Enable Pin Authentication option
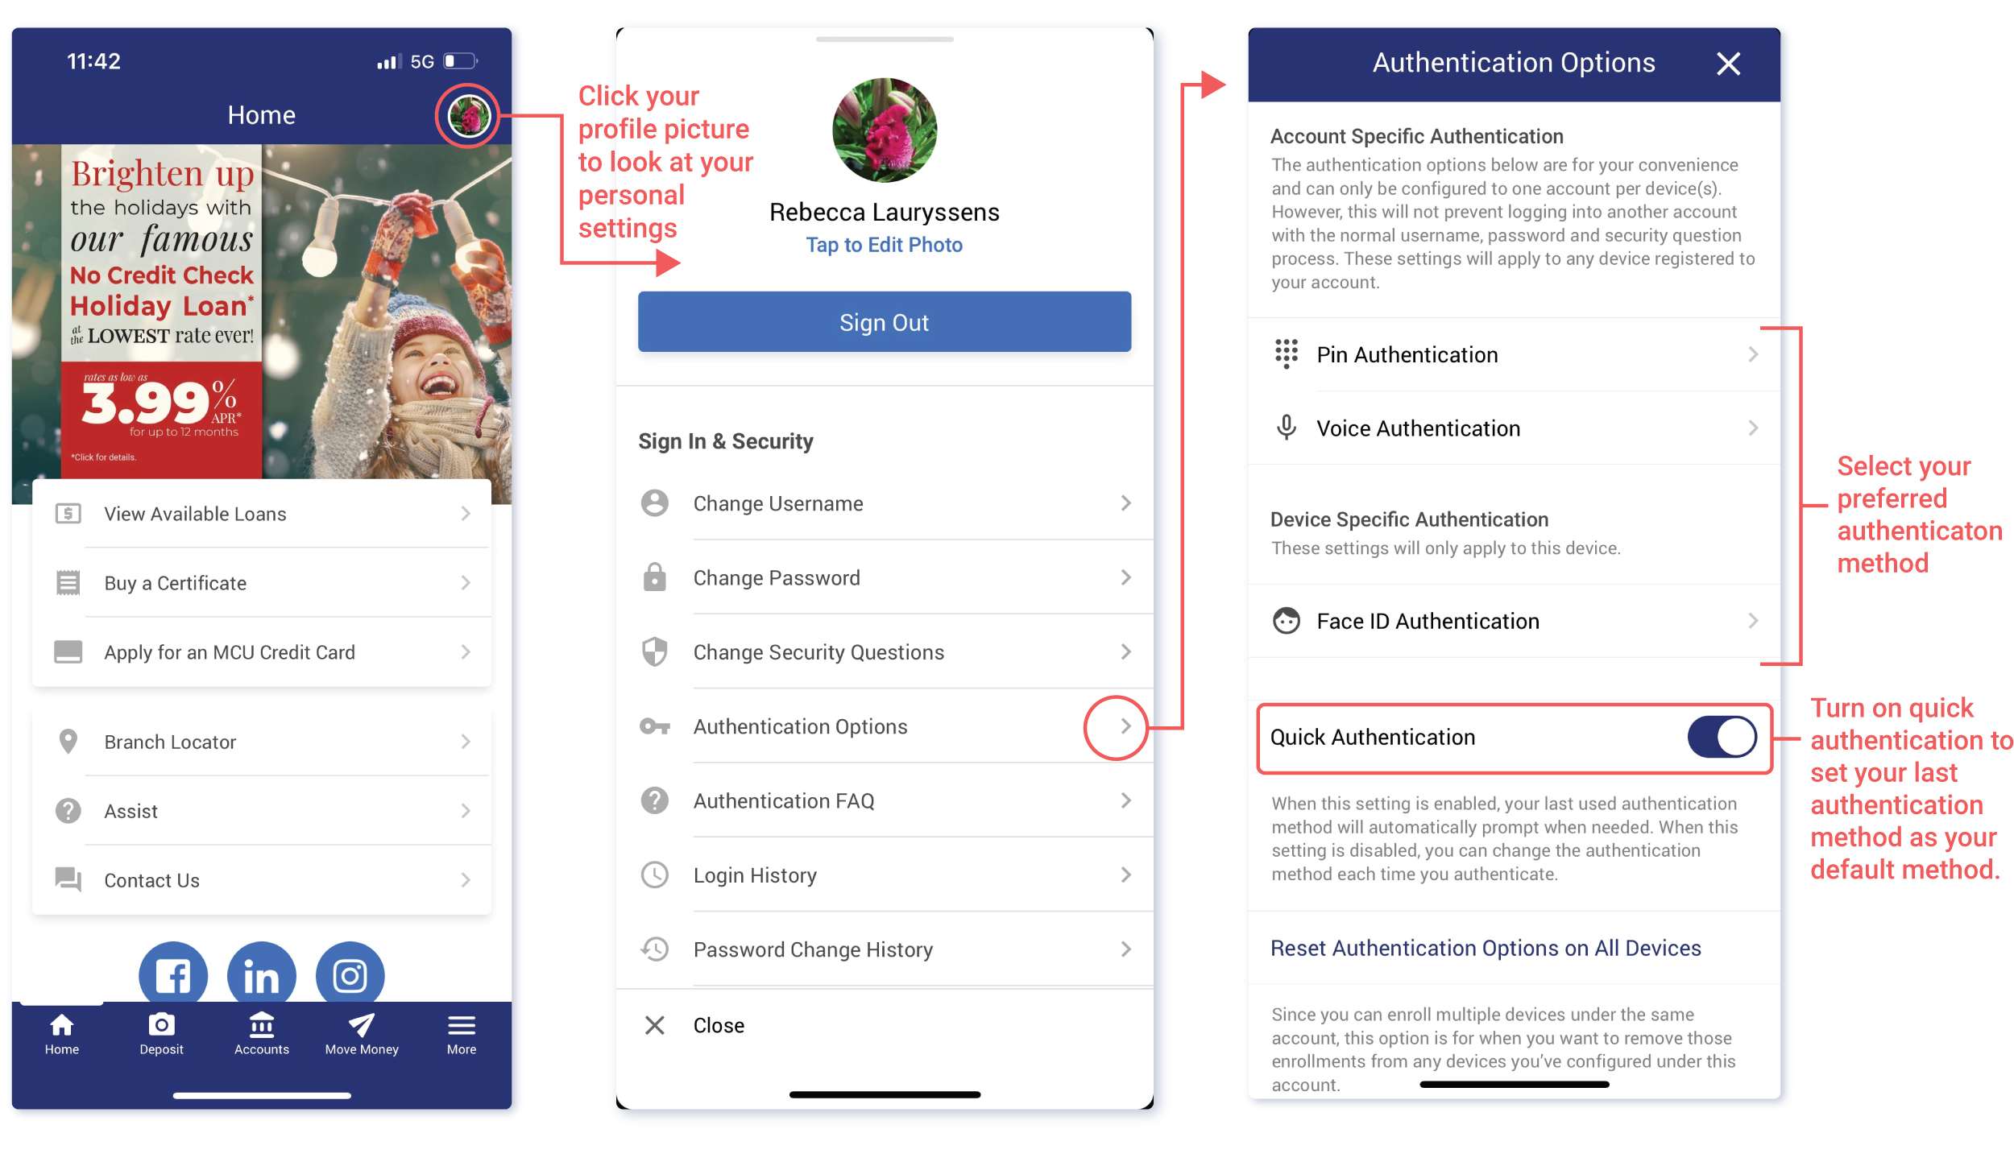2014x1162 pixels. click(1508, 354)
